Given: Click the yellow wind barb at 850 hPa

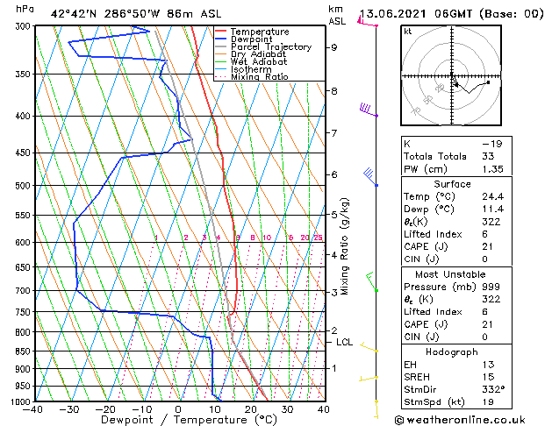Looking at the screenshot, I should 369,347.
